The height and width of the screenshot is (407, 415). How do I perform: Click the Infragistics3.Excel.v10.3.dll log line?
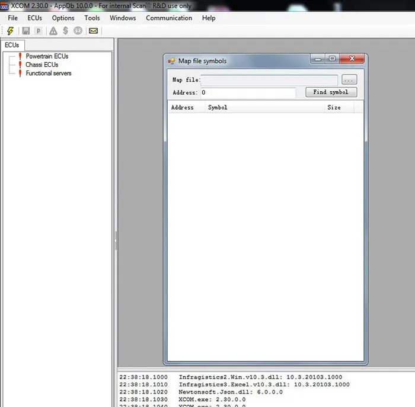234,384
